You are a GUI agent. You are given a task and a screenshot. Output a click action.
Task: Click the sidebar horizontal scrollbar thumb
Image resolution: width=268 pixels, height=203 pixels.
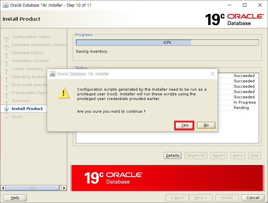tap(32, 188)
